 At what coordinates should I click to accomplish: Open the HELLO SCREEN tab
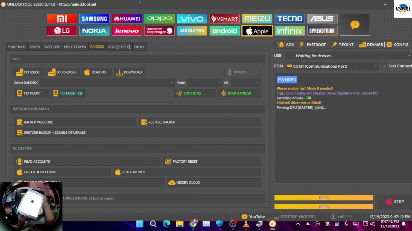[x=75, y=47]
